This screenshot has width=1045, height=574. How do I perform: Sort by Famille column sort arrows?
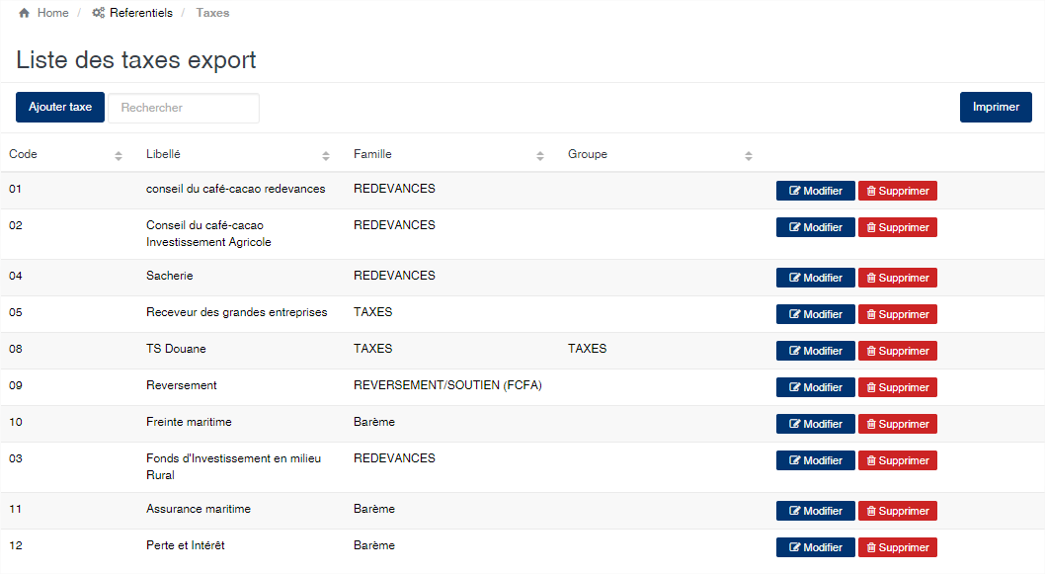(540, 155)
